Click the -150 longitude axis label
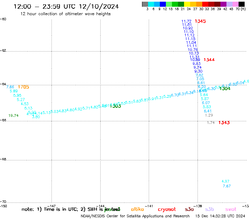The image size is (249, 219). pos(3,206)
